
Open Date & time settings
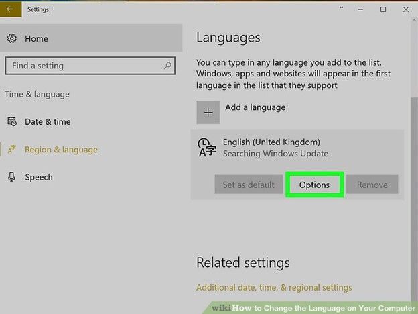[x=48, y=121]
